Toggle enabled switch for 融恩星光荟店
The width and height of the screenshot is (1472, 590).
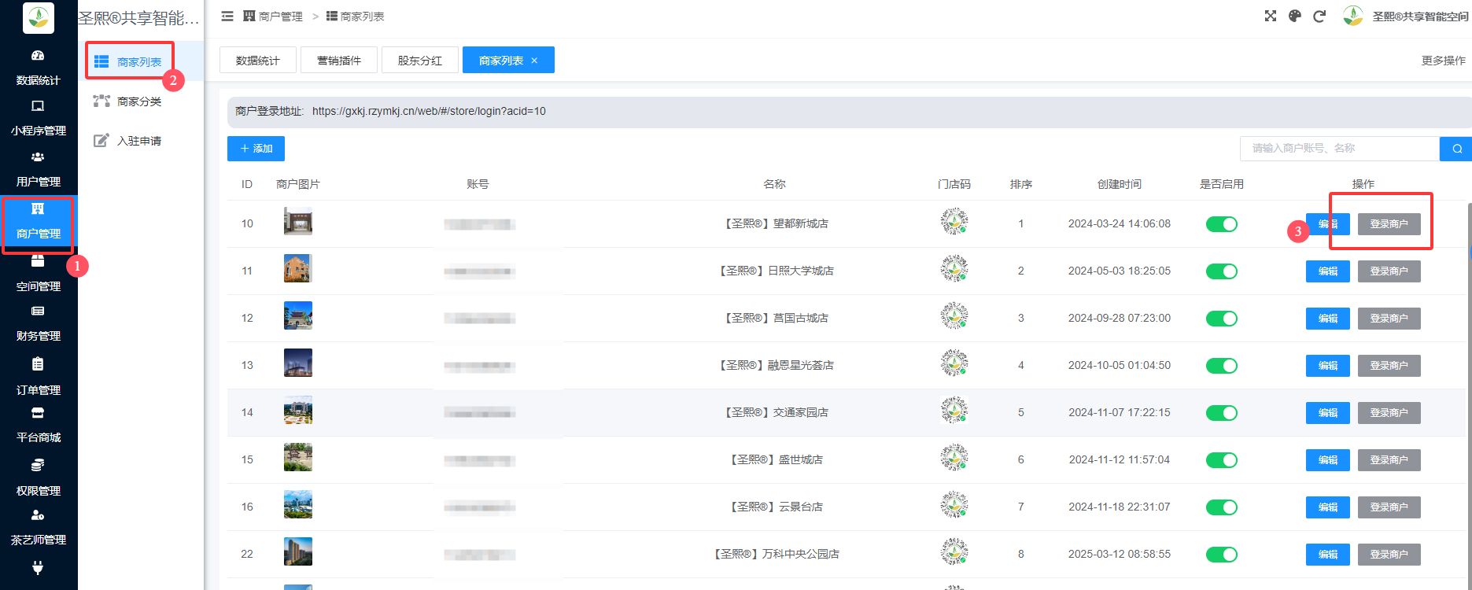1222,366
